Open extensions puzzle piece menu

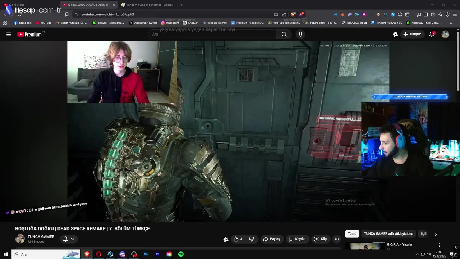(x=400, y=14)
